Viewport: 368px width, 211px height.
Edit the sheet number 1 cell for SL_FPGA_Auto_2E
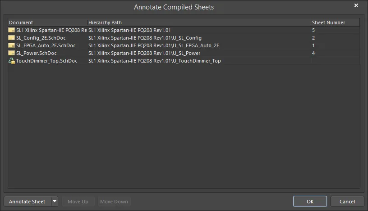coord(336,45)
